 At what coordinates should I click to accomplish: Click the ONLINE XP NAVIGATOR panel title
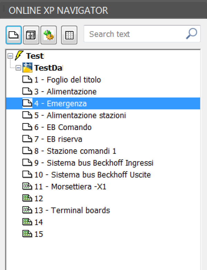[x=58, y=10]
